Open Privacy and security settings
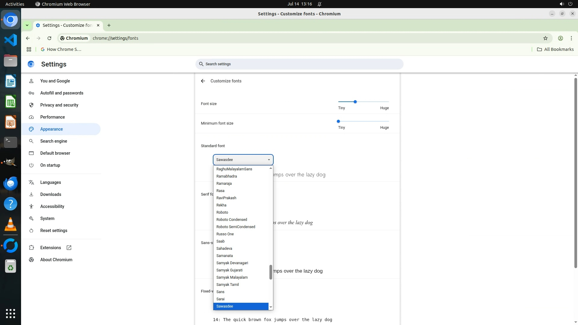578x325 pixels. pos(59,105)
